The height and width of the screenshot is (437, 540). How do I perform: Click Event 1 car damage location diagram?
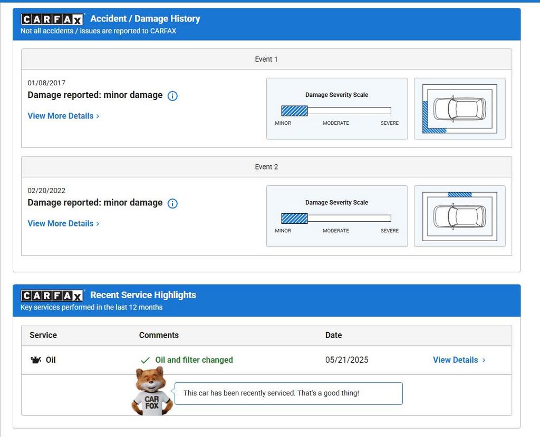click(x=459, y=109)
